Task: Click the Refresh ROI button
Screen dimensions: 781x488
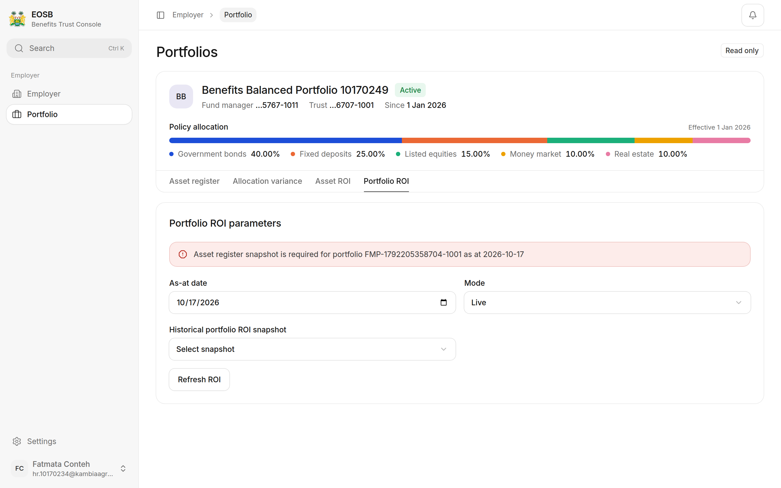Action: (x=199, y=380)
